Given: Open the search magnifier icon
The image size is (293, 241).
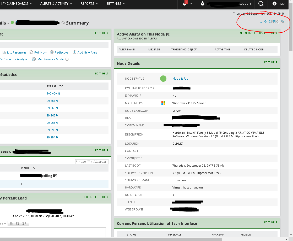Looking at the screenshot, I should coord(261,4).
